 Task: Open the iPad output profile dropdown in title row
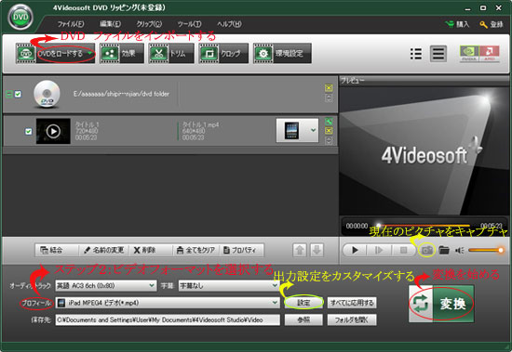[298, 130]
